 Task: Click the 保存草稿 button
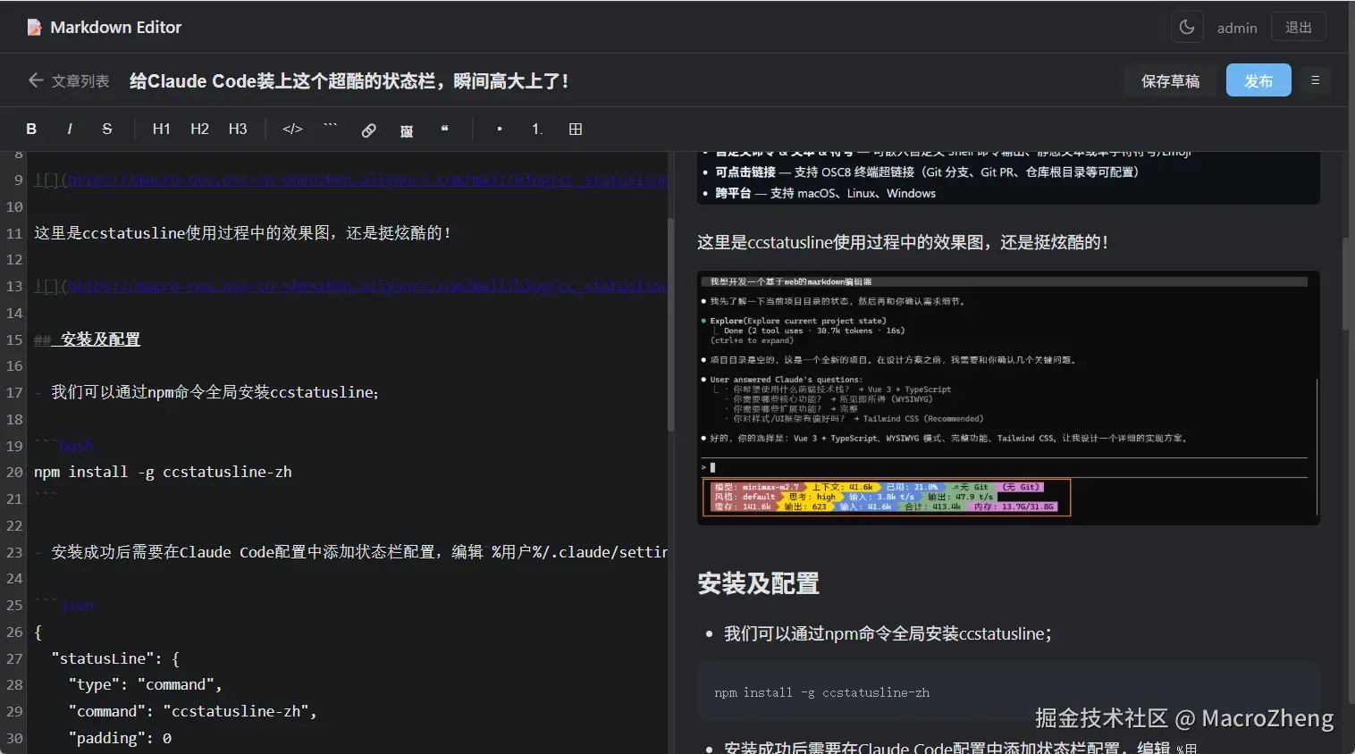point(1170,80)
